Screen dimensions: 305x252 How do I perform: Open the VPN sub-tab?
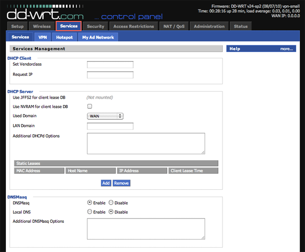(x=42, y=37)
